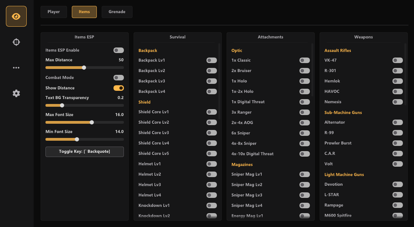Enable Devotion weapon toggle
This screenshot has height=227, width=414.
397,185
